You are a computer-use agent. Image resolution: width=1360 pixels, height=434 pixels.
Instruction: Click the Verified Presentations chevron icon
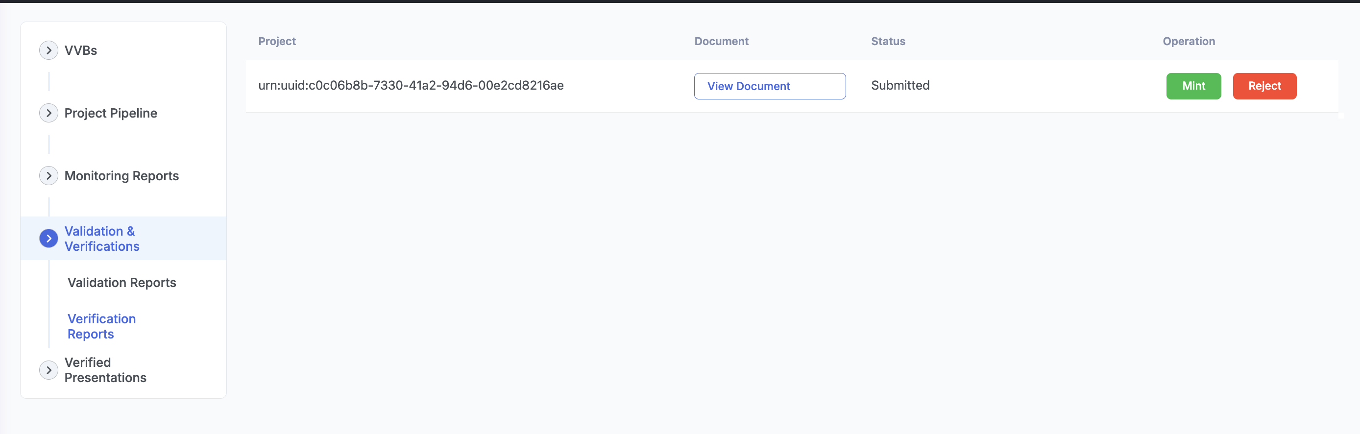pyautogui.click(x=49, y=370)
